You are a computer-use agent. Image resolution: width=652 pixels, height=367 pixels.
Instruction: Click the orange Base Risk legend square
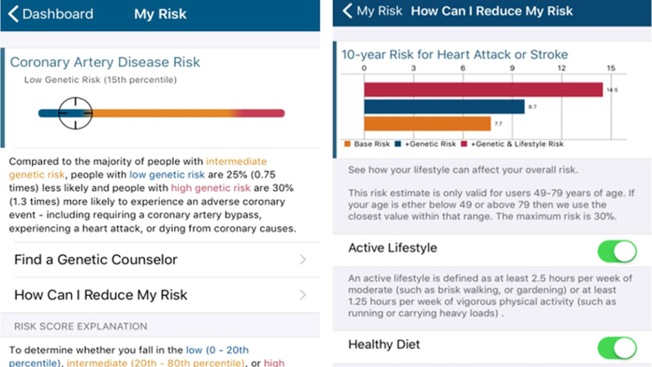[x=347, y=144]
